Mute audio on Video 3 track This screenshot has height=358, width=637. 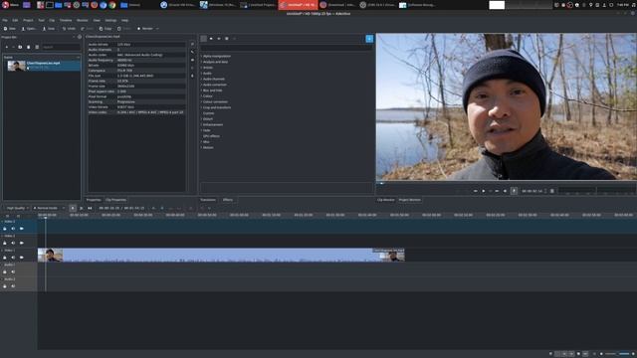13,229
